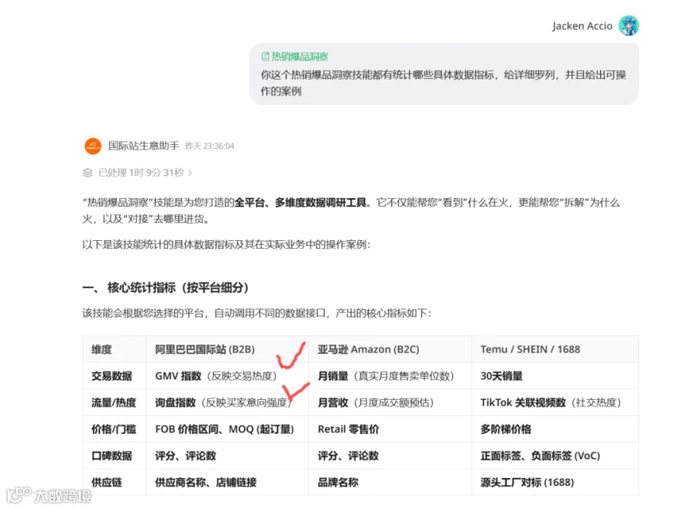The height and width of the screenshot is (509, 697).
Task: Click the 源头工厂对标 (1688) cell
Action: point(555,483)
